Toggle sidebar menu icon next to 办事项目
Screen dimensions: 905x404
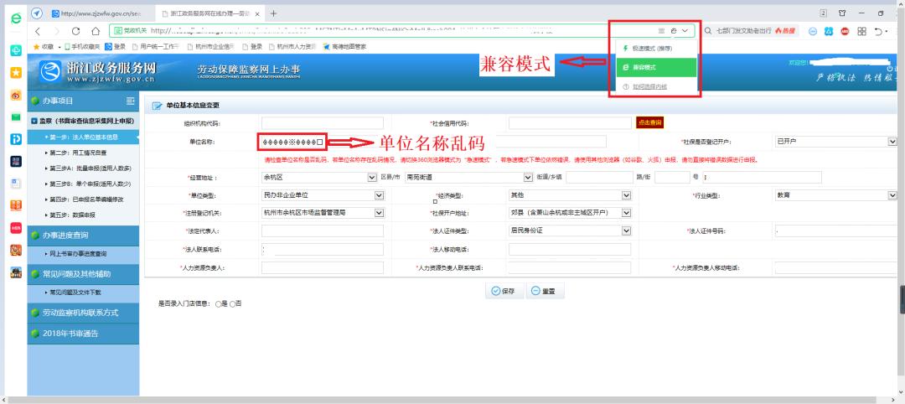pos(131,101)
